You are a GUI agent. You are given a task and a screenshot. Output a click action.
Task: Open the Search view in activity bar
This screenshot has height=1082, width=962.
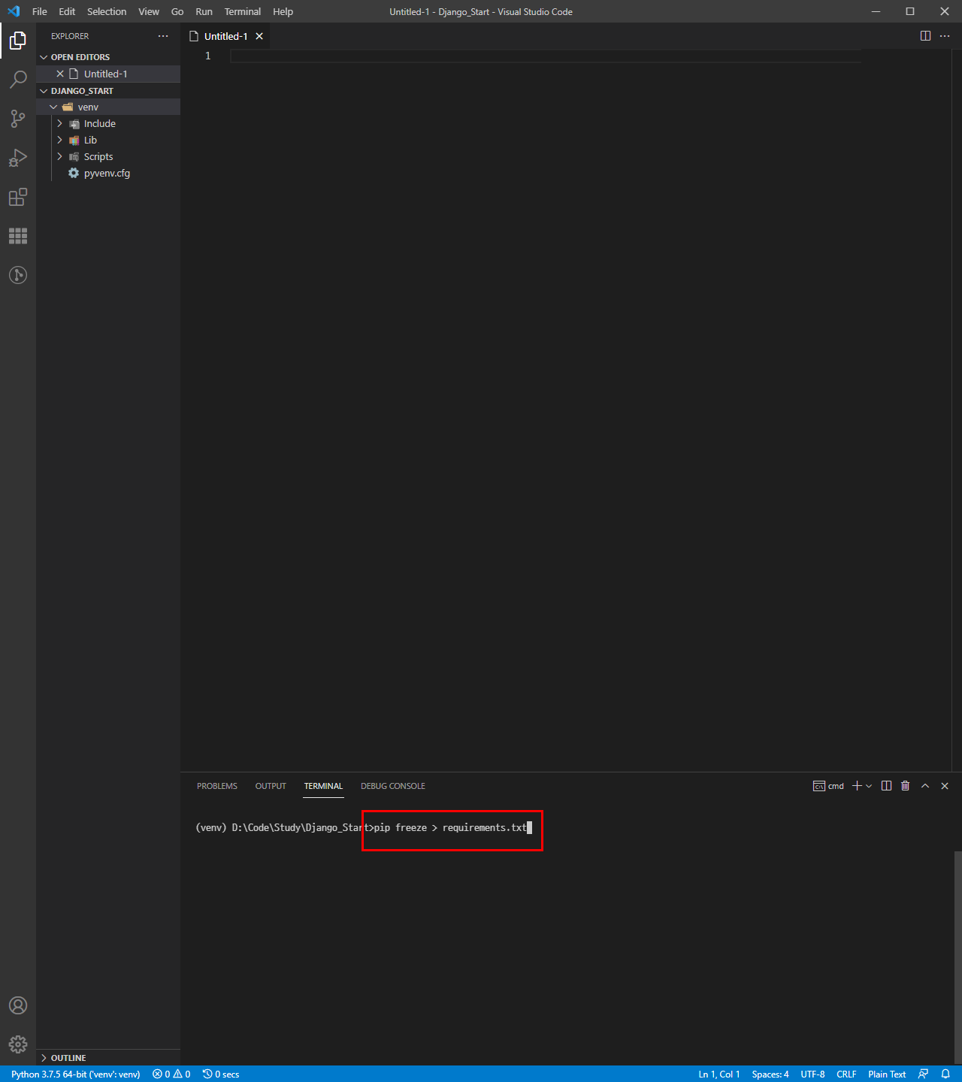click(18, 80)
